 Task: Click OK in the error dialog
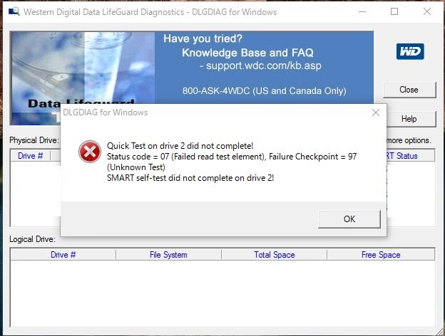tap(349, 219)
